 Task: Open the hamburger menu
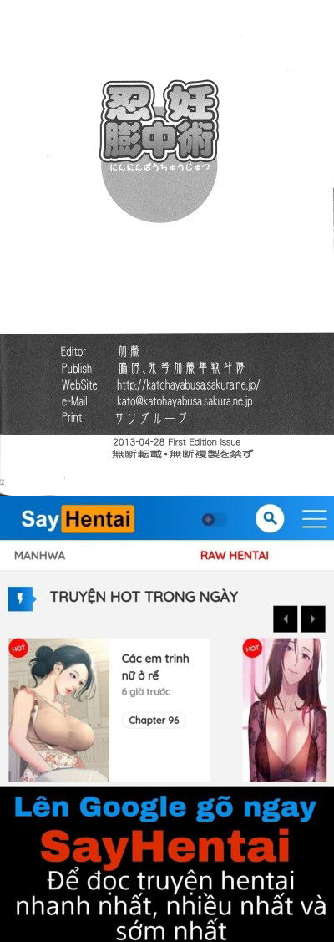pyautogui.click(x=314, y=518)
